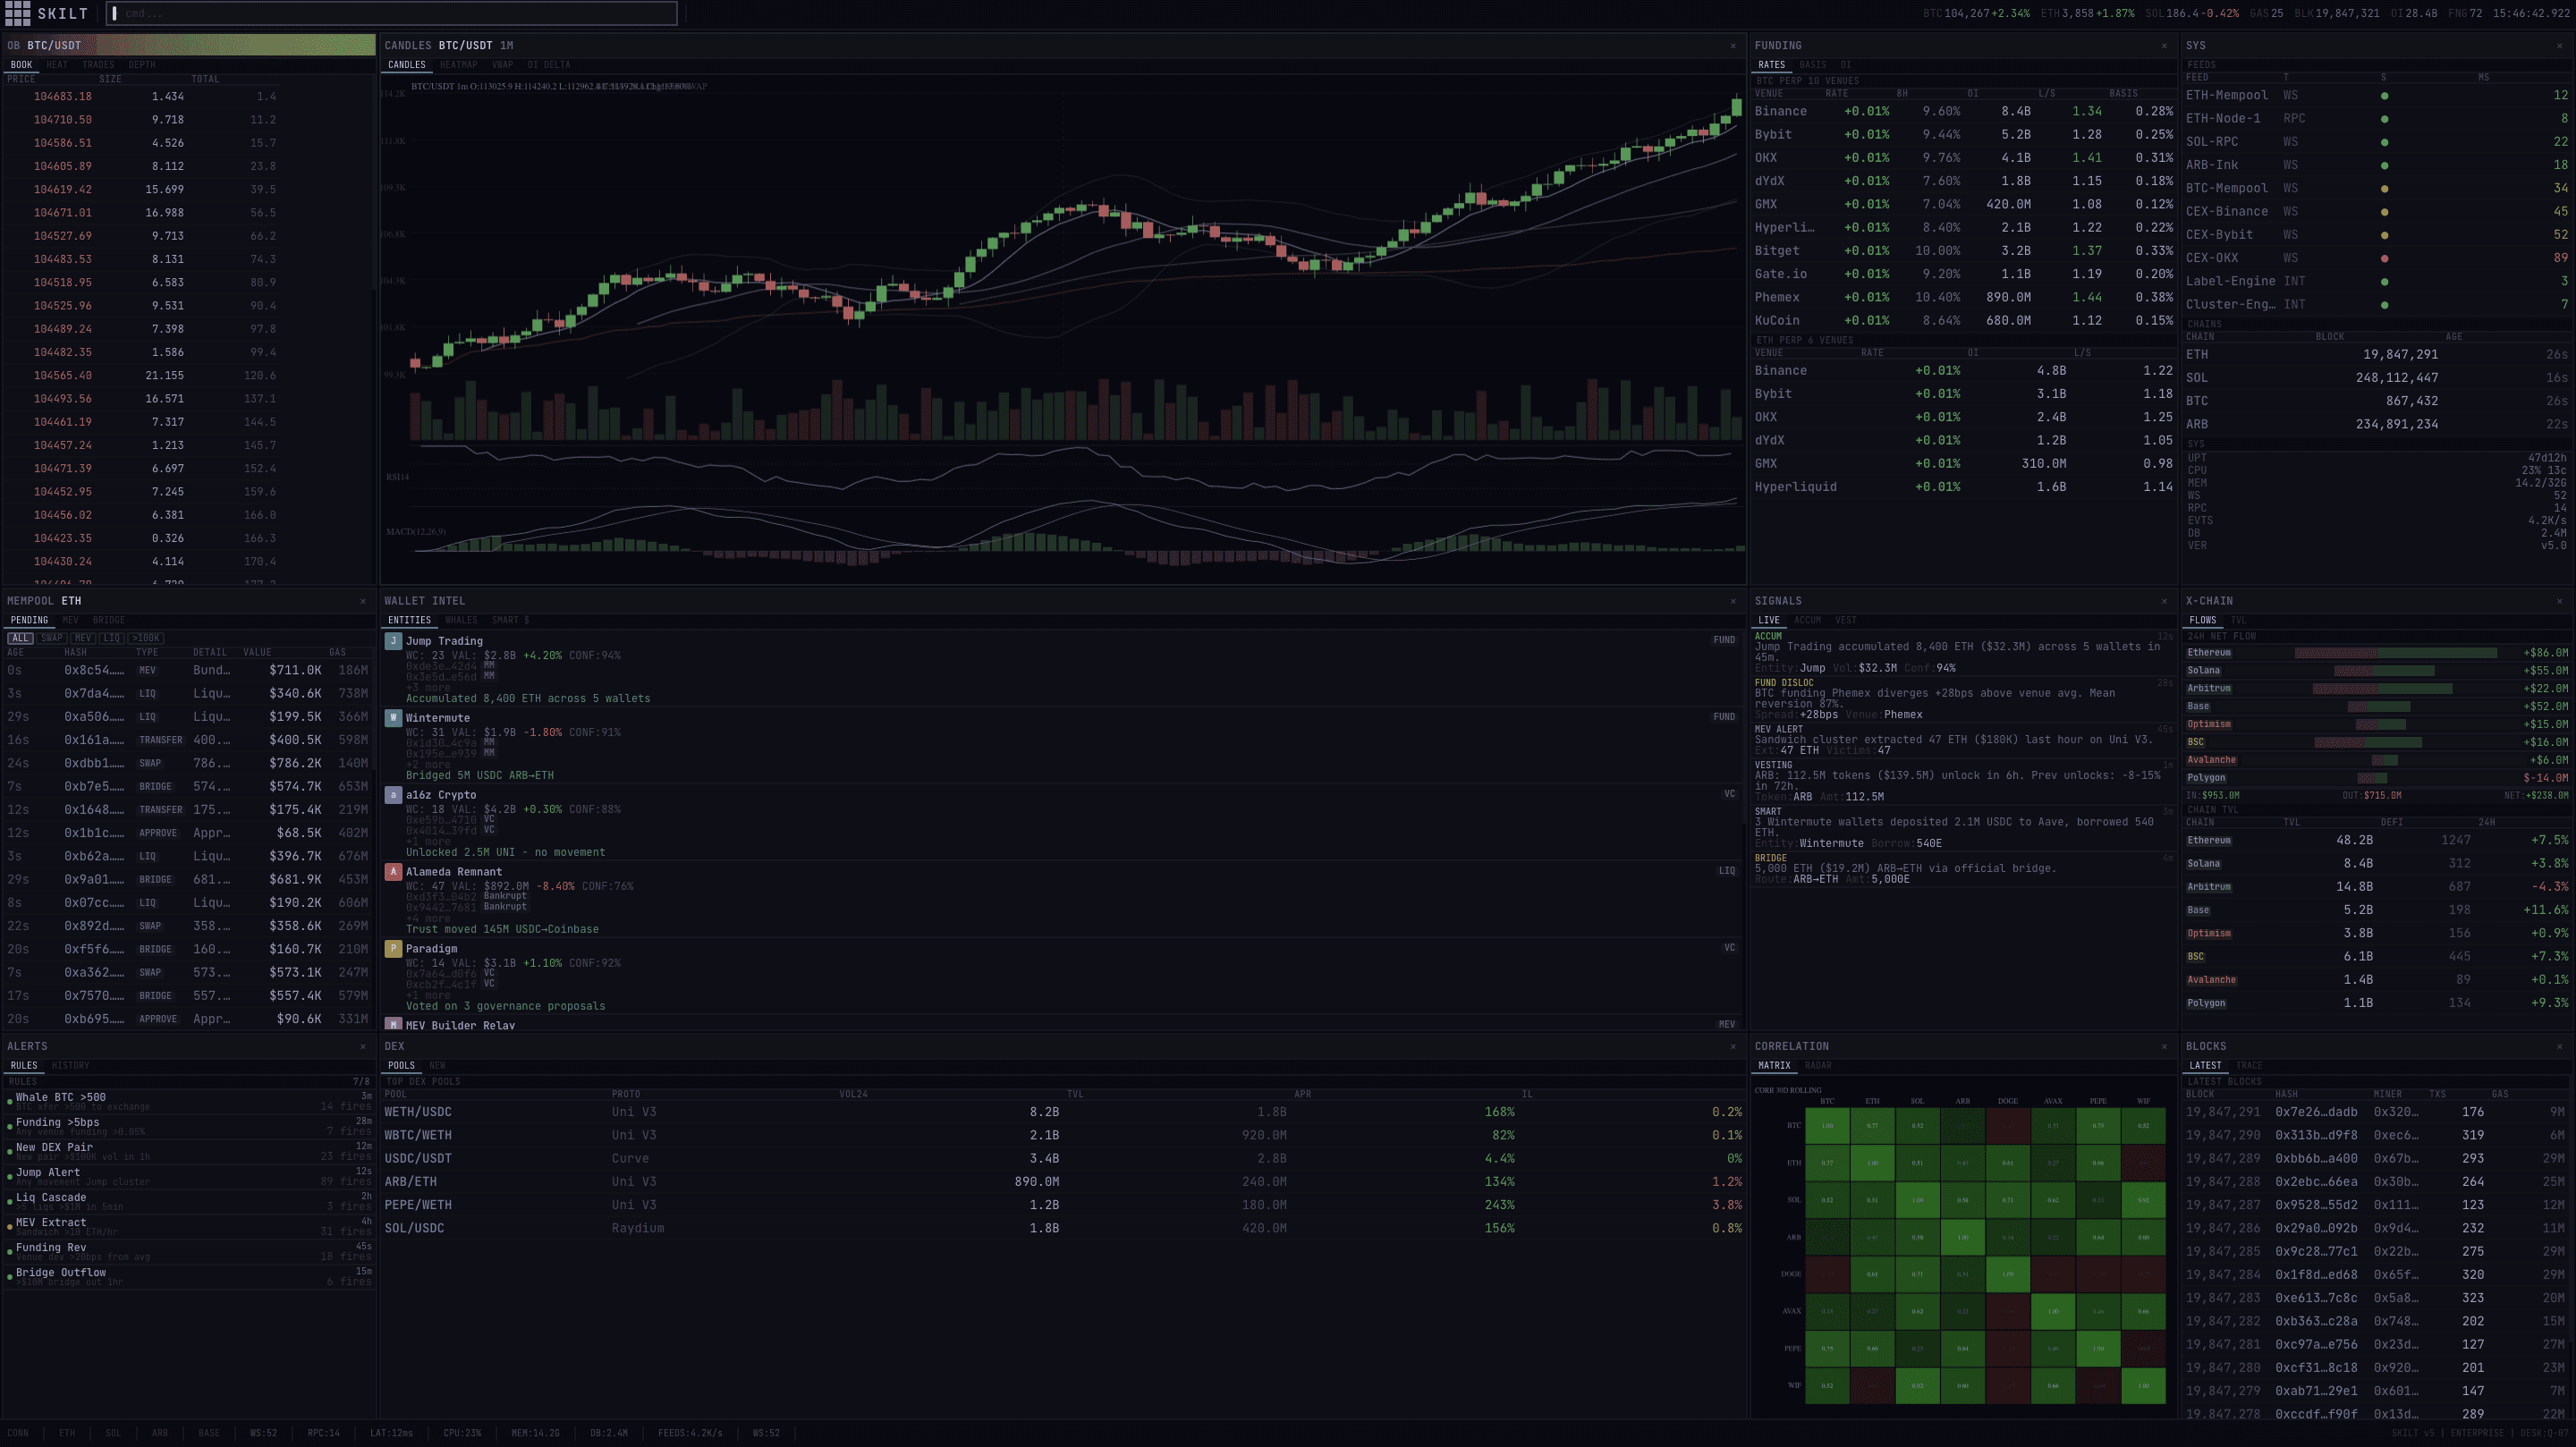Screen dimensions: 2576x1447
Task: Click the WIF-WIF correlation matrix cell
Action: tap(2143, 1386)
